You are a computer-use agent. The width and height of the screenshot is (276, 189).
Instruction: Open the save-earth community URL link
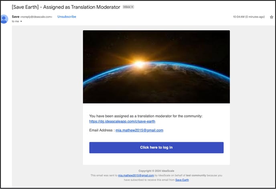tap(122, 121)
